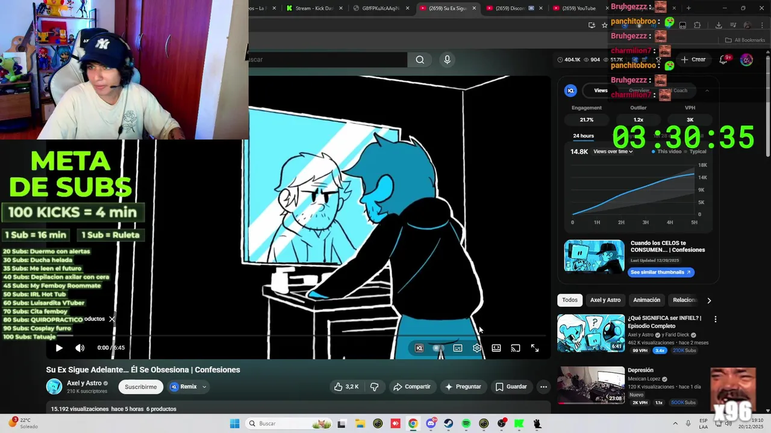Open Windows Start menu
This screenshot has width=771, height=433.
(x=234, y=423)
